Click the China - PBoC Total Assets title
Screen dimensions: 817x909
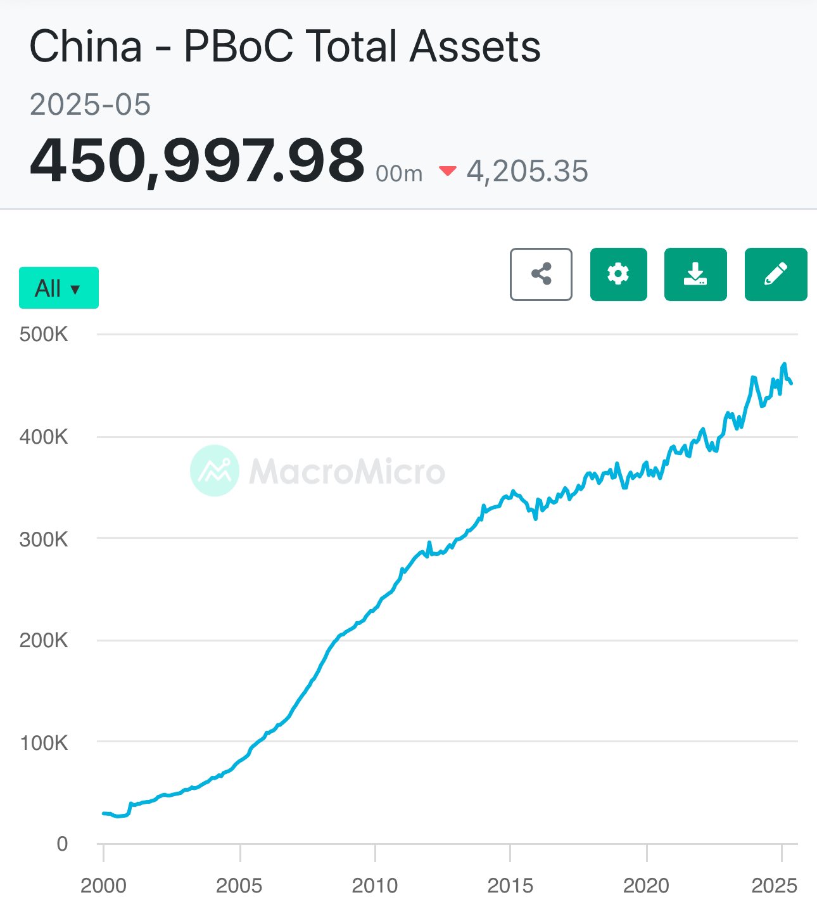(285, 46)
